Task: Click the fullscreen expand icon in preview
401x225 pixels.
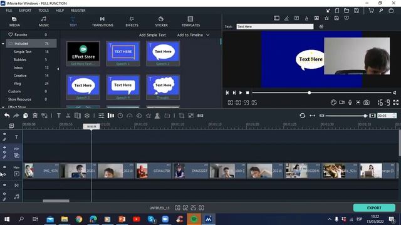Action: click(396, 102)
